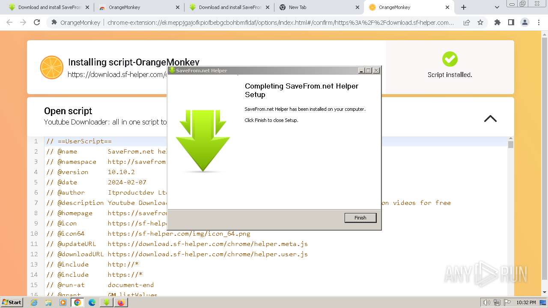Open Chrome from taskbar

point(77,302)
